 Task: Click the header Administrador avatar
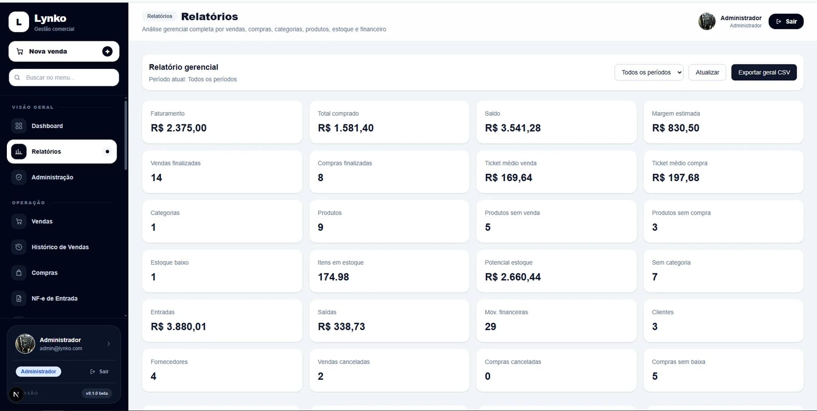707,21
